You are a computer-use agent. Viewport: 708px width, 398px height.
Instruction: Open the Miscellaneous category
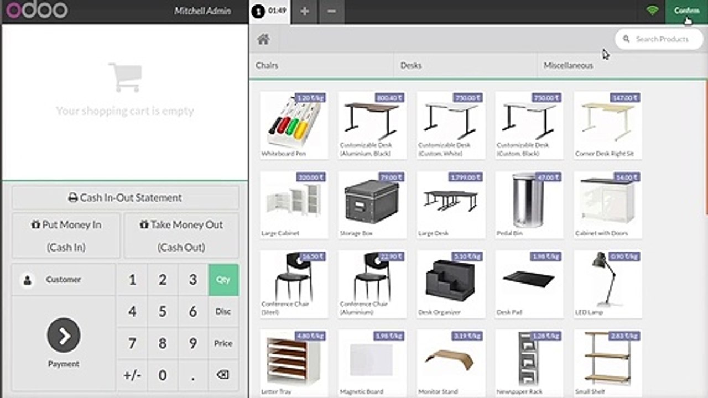(x=622, y=65)
